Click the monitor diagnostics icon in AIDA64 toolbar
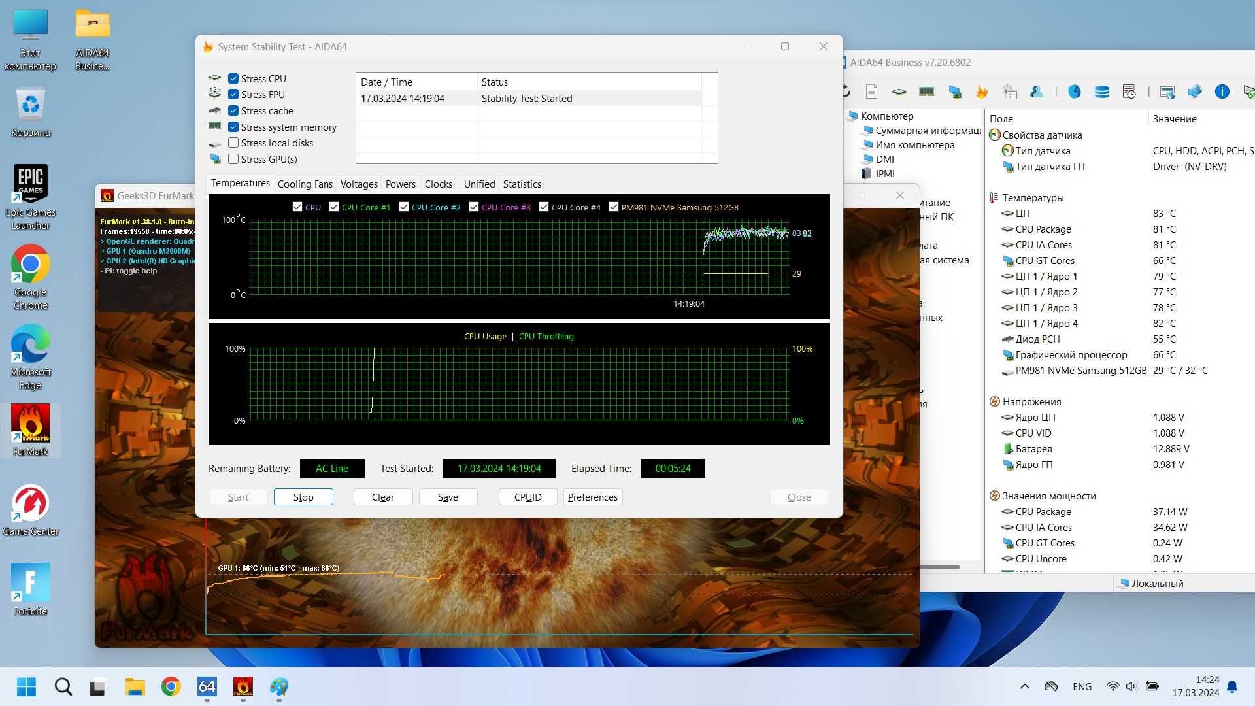 955,92
